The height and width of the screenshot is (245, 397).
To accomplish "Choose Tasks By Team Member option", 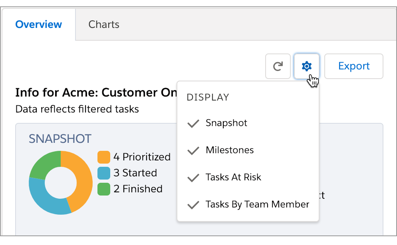I will [x=257, y=204].
